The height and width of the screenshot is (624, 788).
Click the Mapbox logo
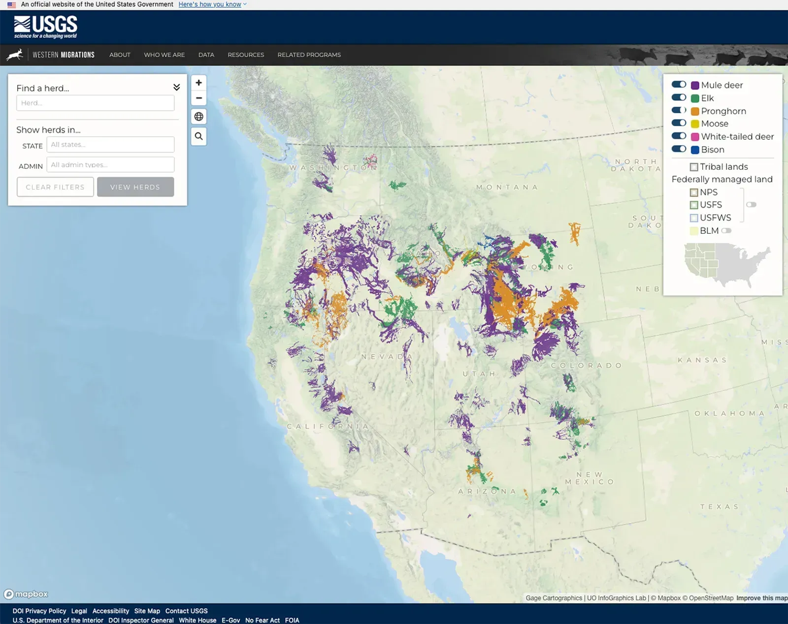click(26, 594)
